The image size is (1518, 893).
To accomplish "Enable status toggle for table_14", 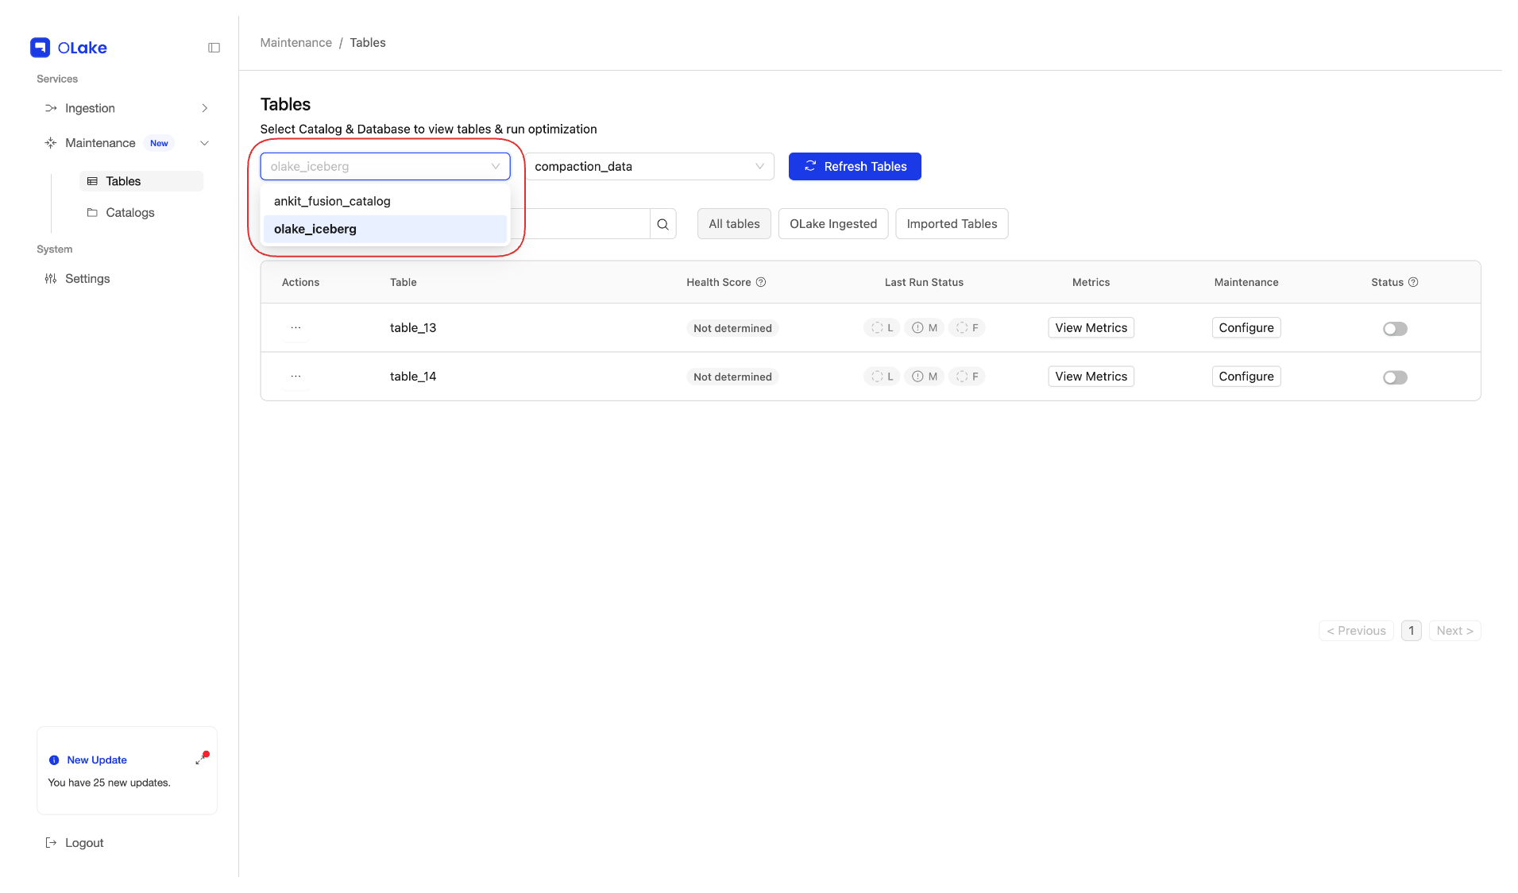I will 1394,377.
